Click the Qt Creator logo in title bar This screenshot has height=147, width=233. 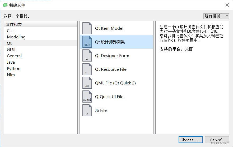5,5
